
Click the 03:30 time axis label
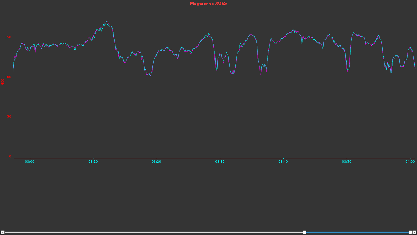[220, 162]
